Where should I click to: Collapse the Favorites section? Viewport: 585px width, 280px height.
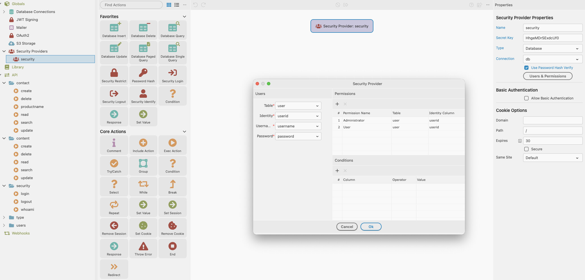184,17
